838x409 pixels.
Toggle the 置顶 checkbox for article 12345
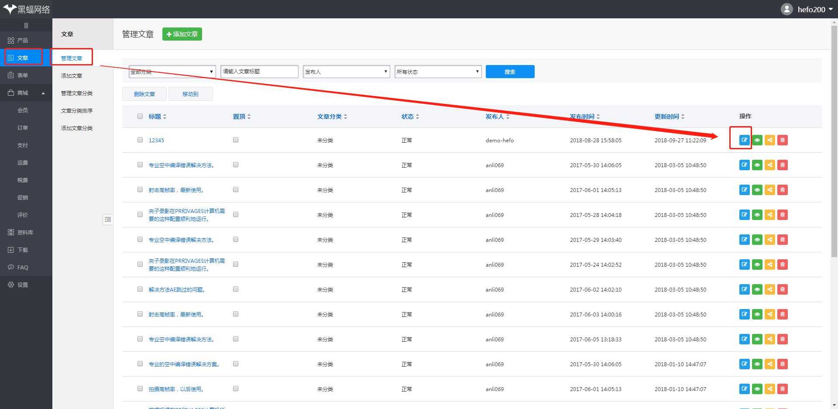[x=236, y=140]
